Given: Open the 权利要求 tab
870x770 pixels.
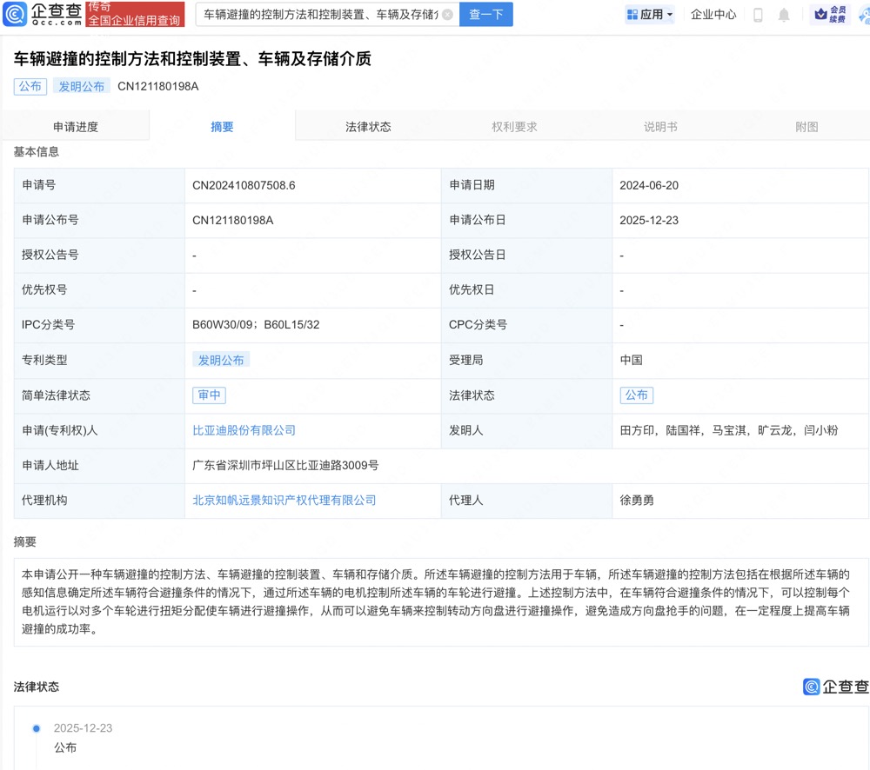Looking at the screenshot, I should (514, 127).
